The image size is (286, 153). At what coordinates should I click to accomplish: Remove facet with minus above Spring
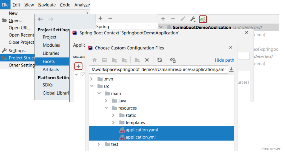point(110,18)
